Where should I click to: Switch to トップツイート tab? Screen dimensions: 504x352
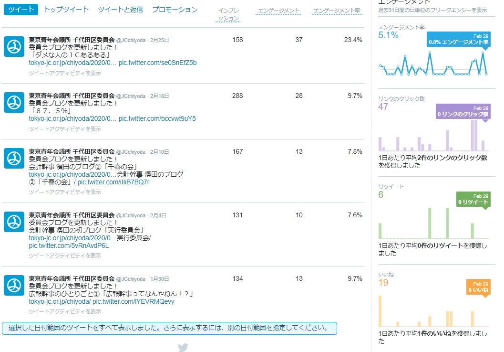coord(66,10)
